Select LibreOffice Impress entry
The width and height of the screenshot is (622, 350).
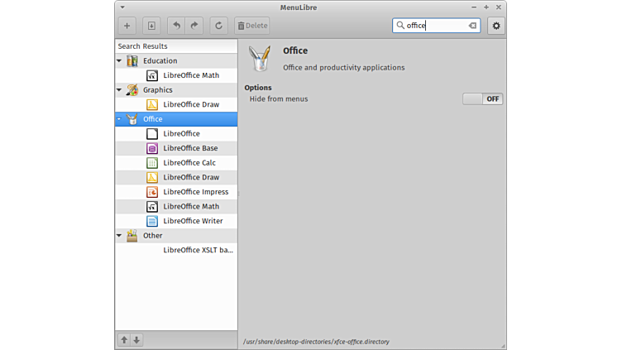click(x=195, y=192)
